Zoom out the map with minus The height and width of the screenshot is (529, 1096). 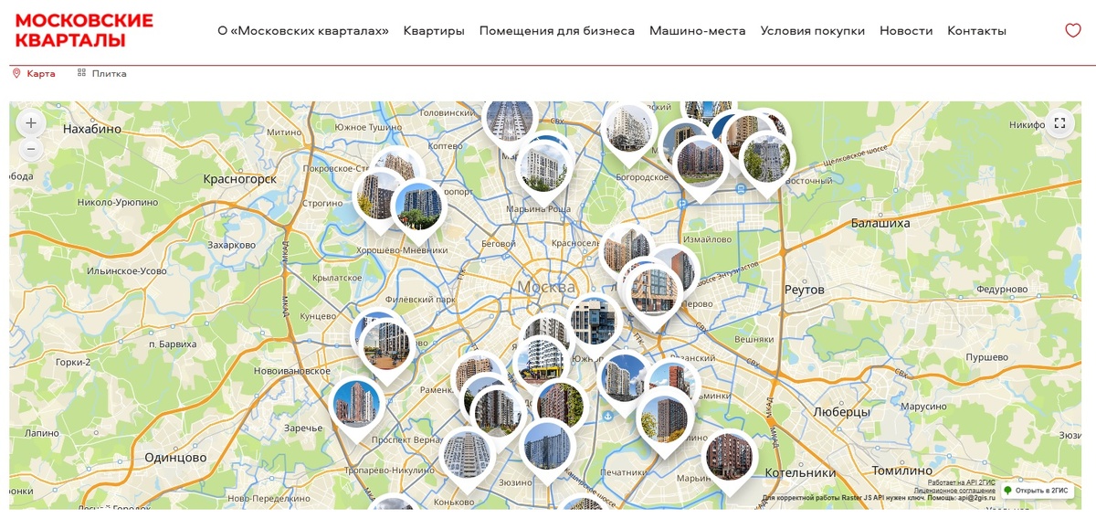coord(31,149)
